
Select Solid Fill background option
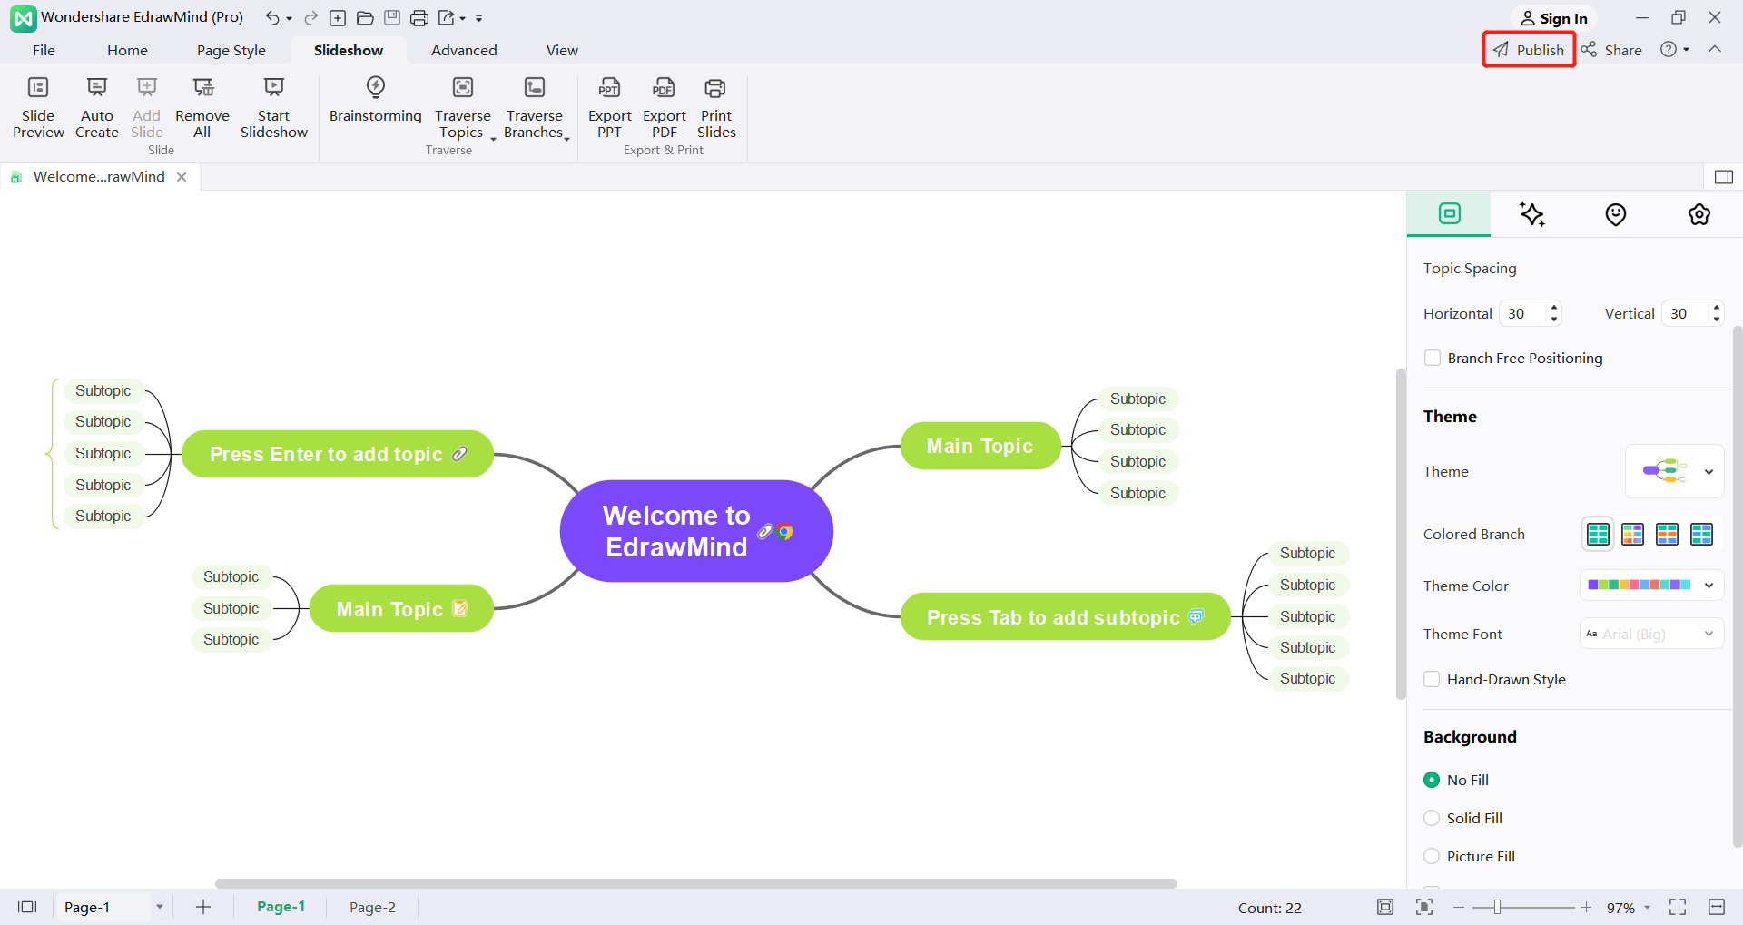[x=1432, y=818]
